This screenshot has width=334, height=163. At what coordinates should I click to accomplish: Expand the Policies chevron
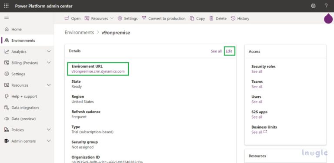point(49,130)
